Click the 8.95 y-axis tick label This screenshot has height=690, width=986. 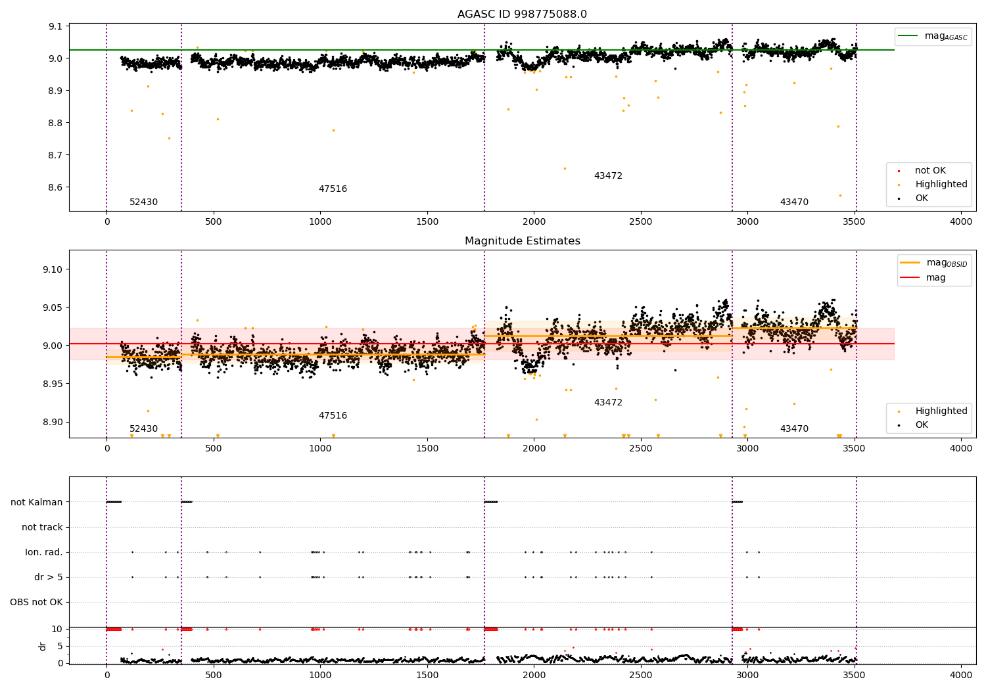pos(53,384)
